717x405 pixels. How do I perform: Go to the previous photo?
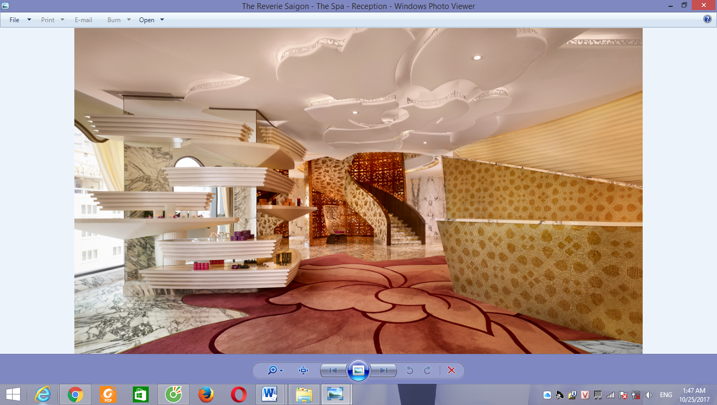(333, 371)
